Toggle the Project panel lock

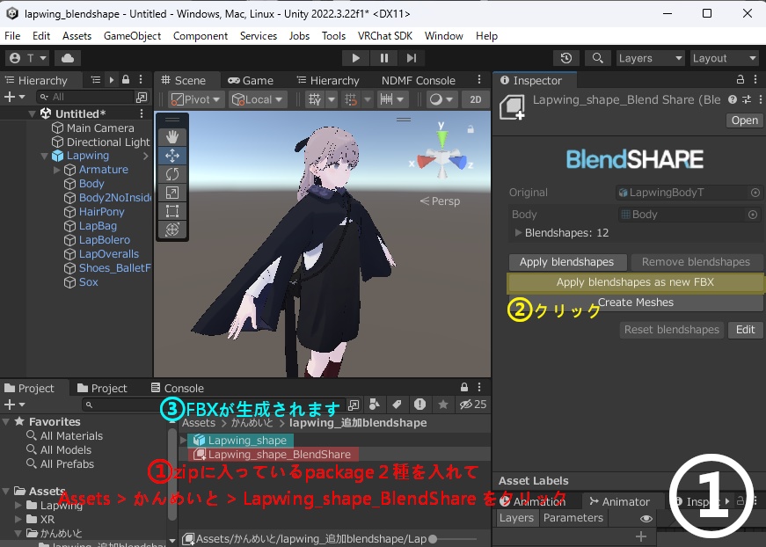[x=464, y=387]
